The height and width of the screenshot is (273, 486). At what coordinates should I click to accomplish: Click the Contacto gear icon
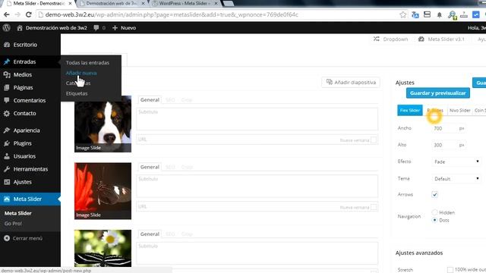7,113
